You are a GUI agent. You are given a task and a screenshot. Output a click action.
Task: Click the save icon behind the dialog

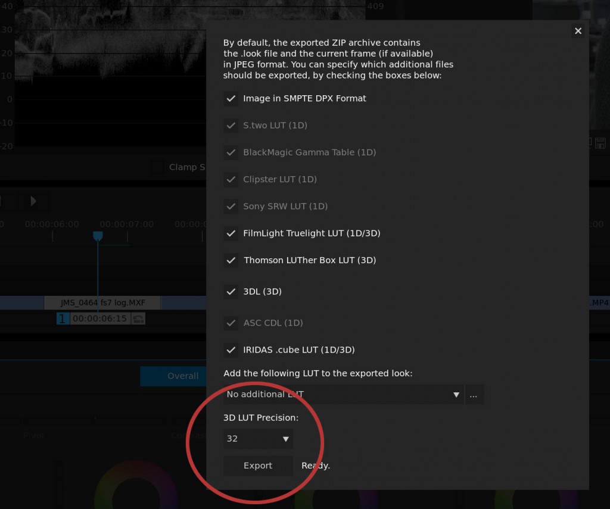click(600, 143)
